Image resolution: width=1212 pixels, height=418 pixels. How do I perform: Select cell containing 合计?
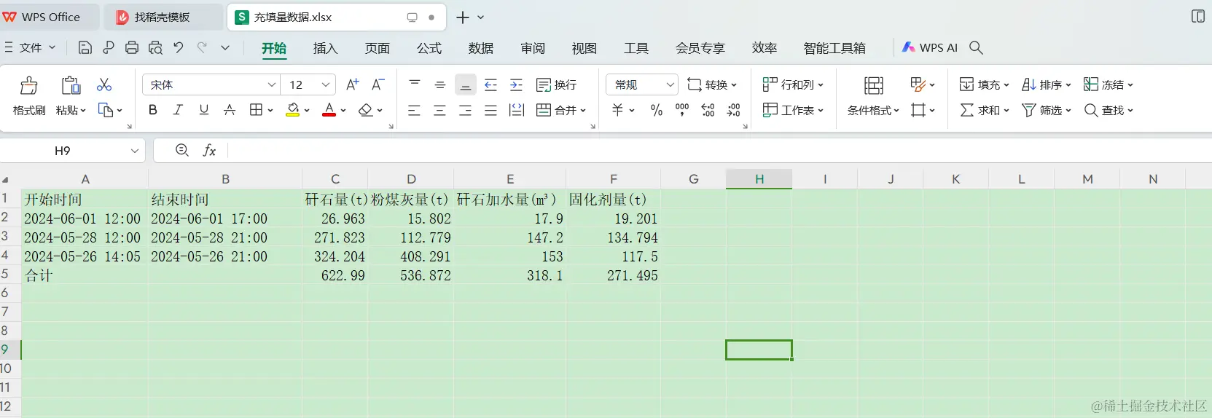pos(85,275)
